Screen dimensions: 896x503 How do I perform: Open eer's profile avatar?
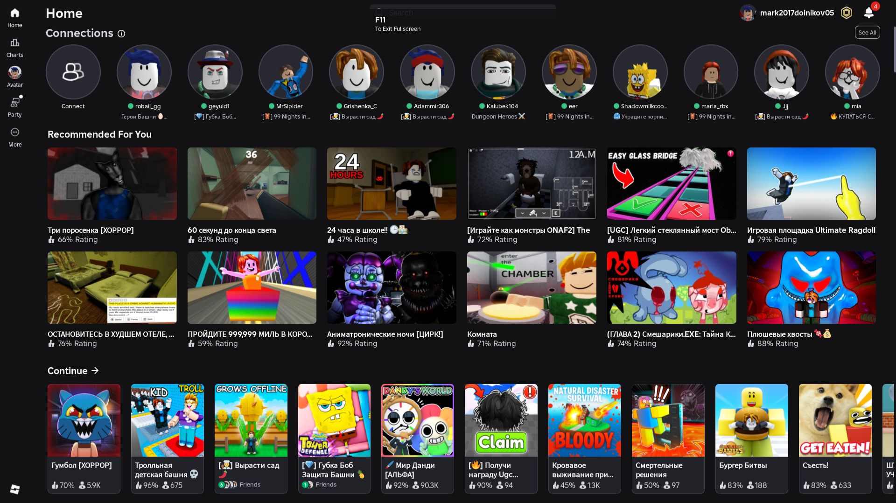point(569,72)
